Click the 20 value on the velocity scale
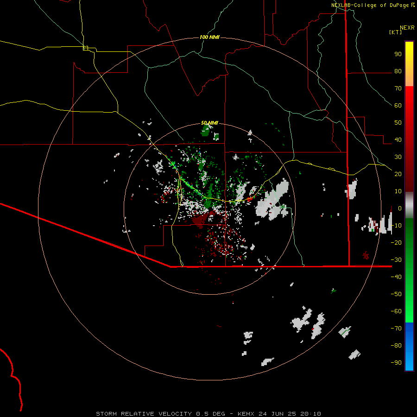Viewport: 417px width, 417px height. (398, 174)
